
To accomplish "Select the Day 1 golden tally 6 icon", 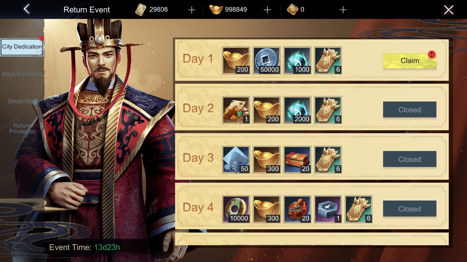I will tap(328, 60).
